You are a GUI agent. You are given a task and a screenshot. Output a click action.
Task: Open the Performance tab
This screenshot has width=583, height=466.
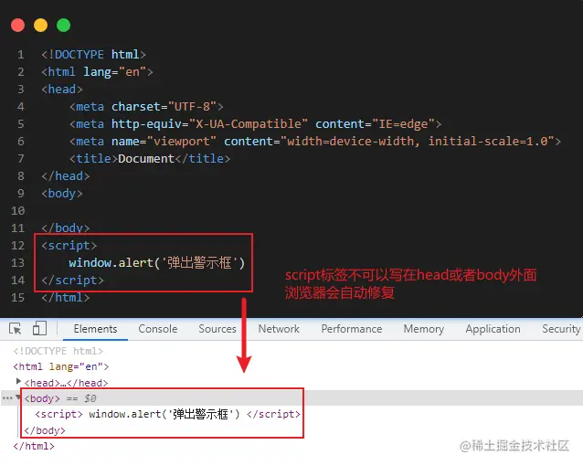pyautogui.click(x=352, y=329)
